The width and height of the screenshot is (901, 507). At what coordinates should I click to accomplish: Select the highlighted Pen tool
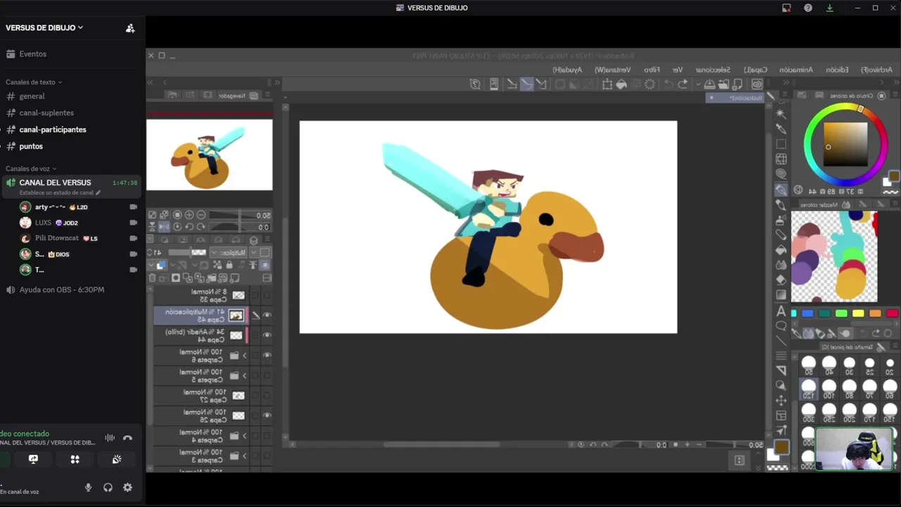coord(781,189)
